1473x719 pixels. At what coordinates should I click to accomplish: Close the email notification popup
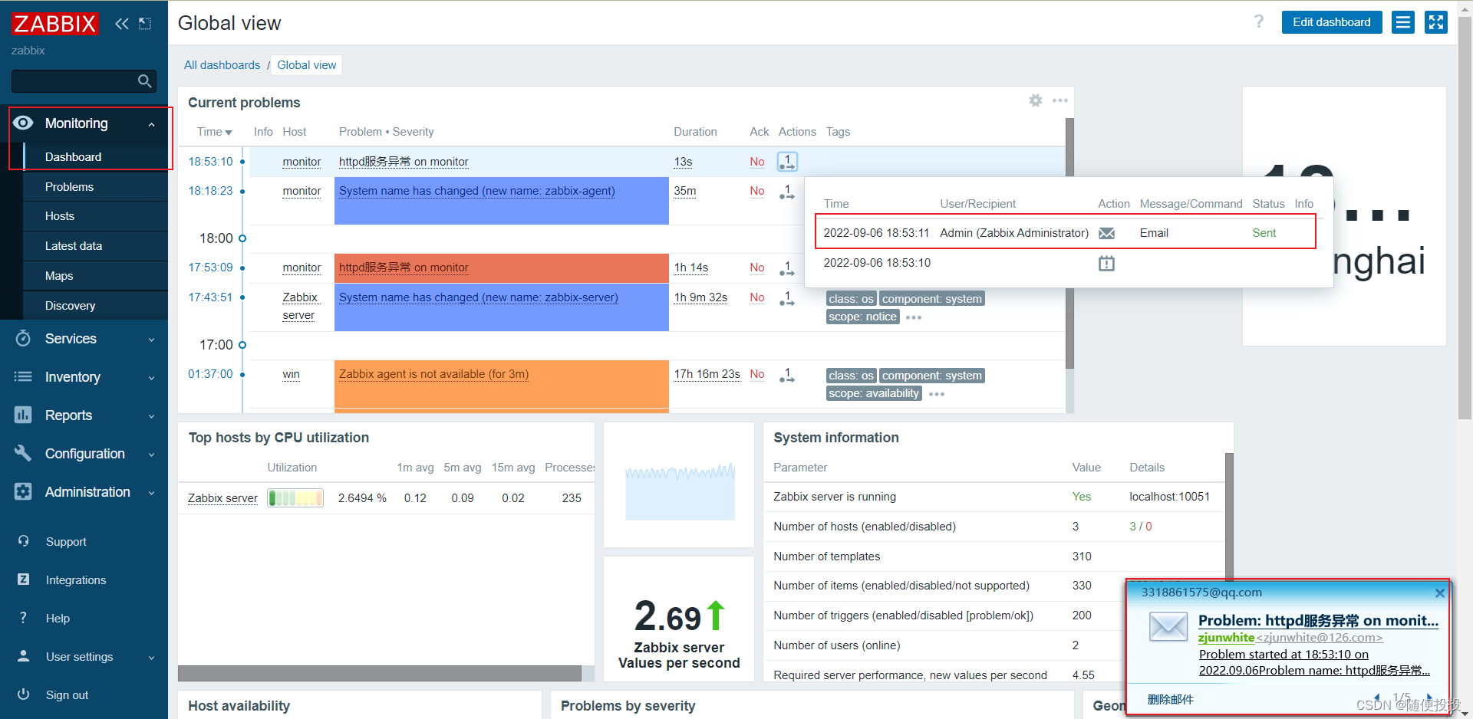[1440, 593]
